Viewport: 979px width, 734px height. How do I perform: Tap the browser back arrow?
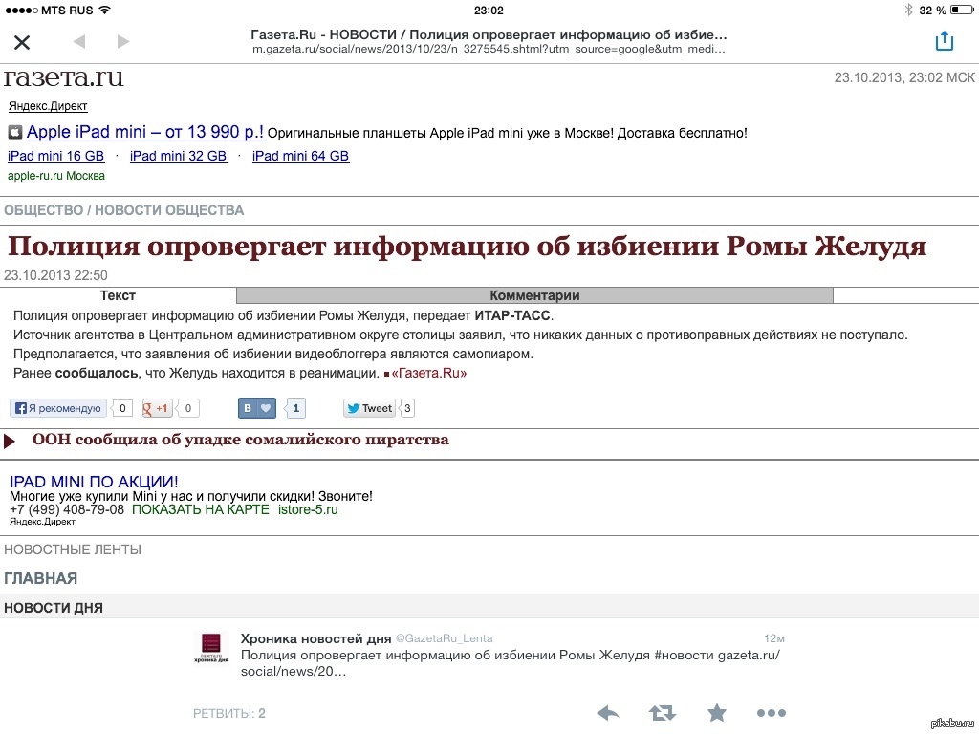click(78, 42)
